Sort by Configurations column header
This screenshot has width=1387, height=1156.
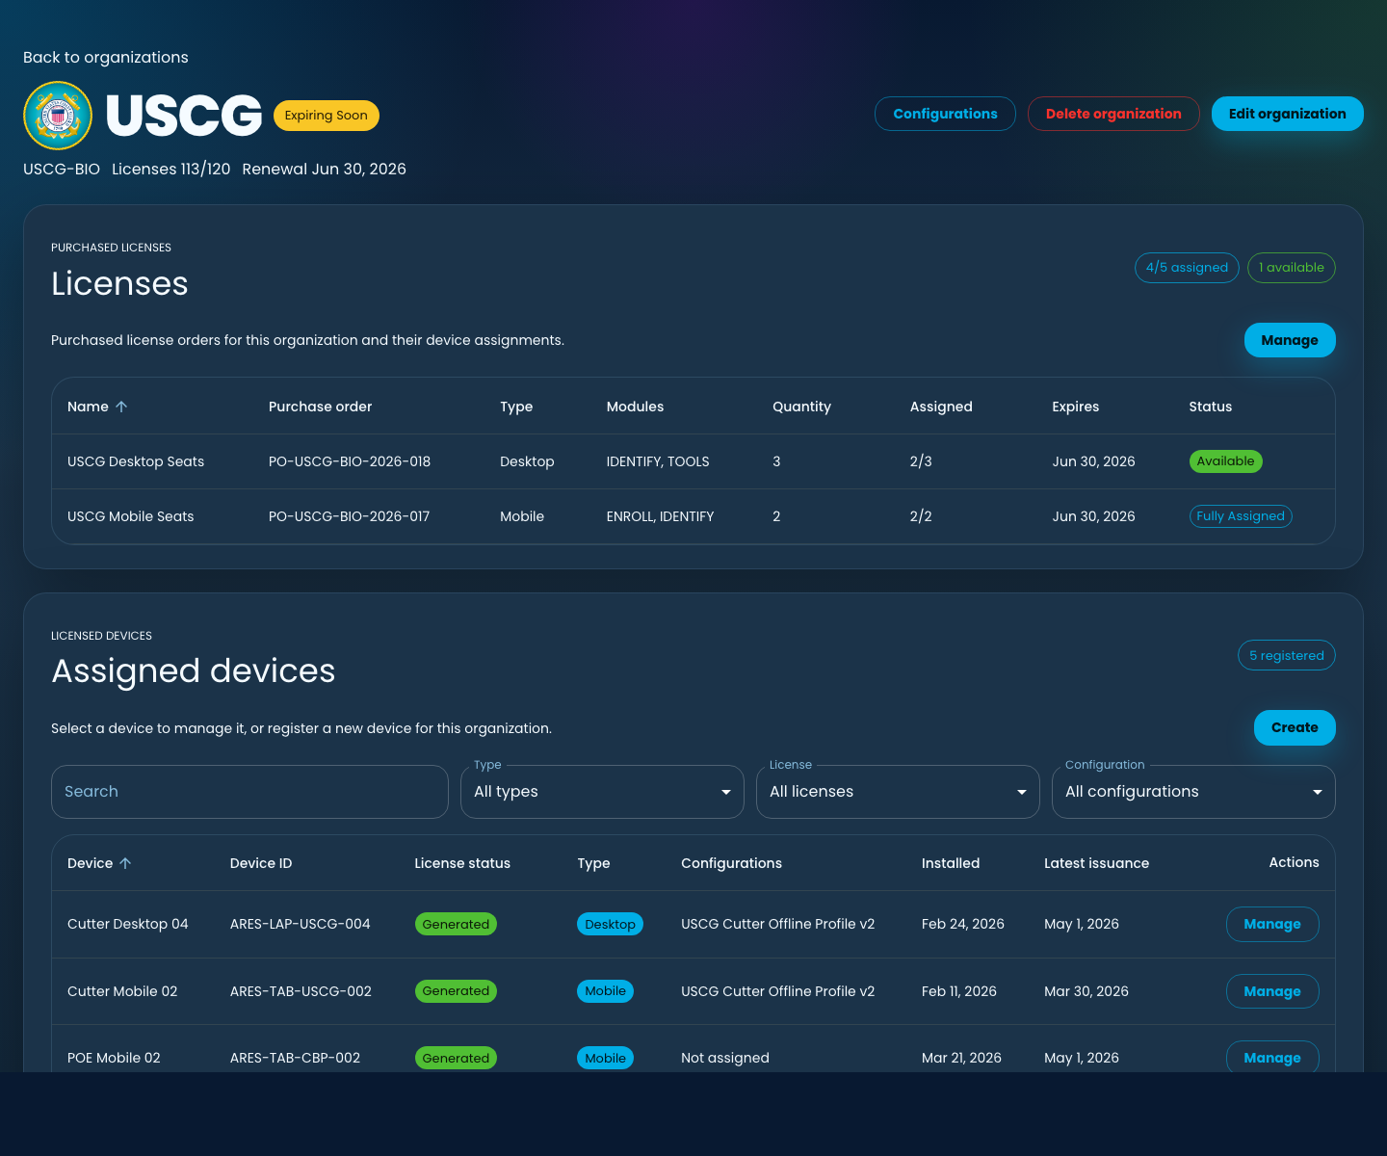[x=731, y=863]
